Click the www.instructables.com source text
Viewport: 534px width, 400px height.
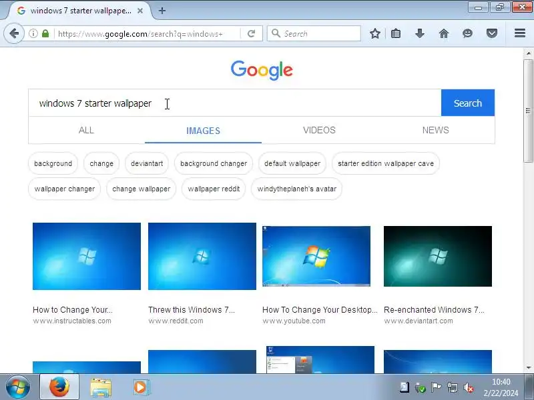[72, 321]
